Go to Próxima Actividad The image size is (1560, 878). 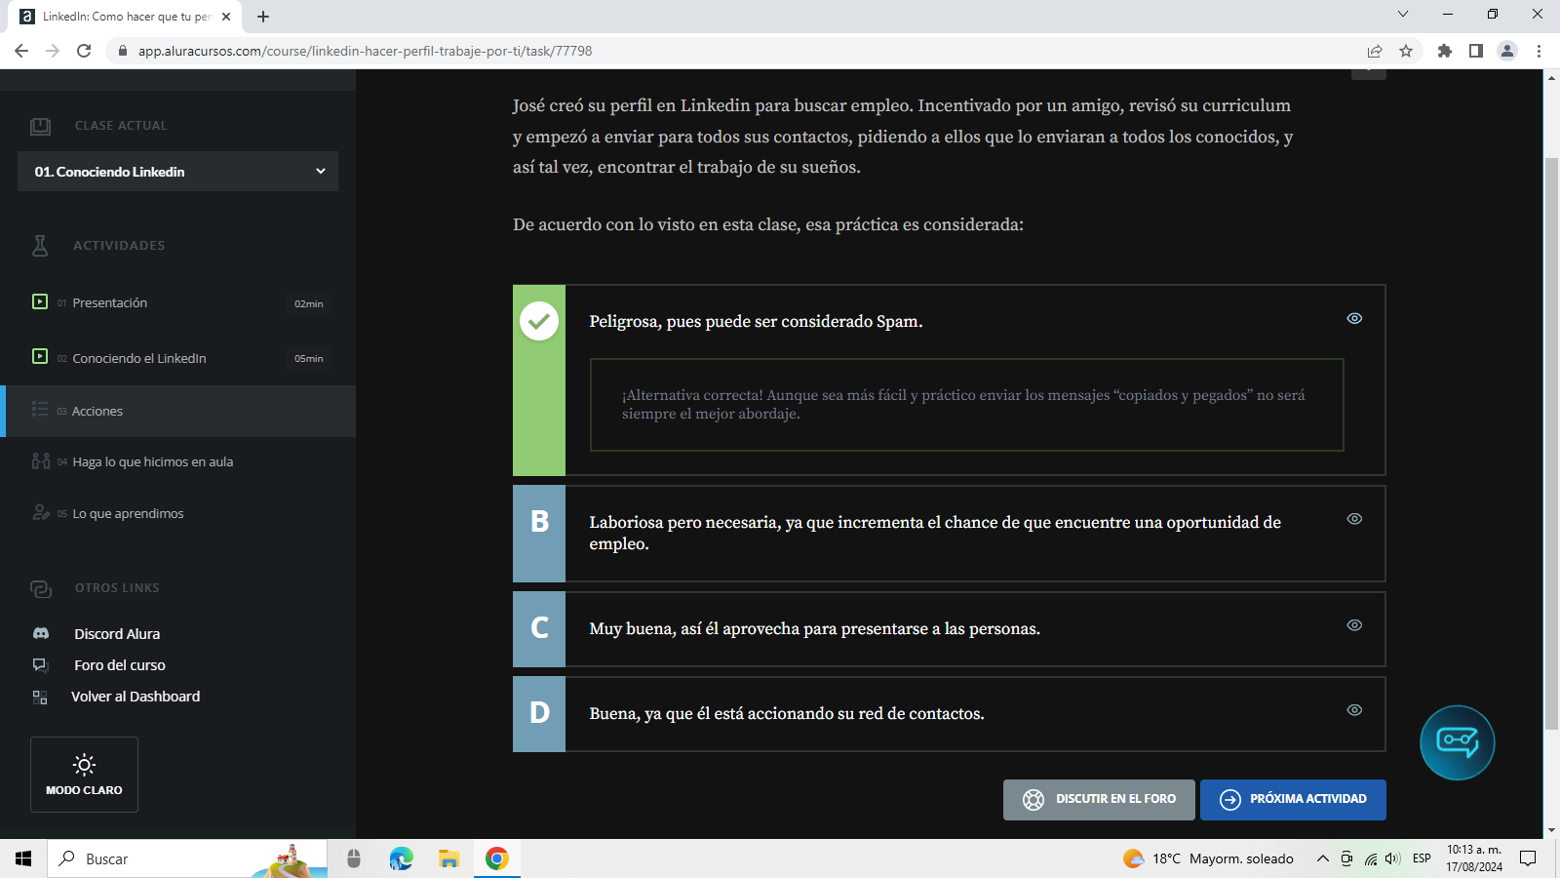(1293, 800)
